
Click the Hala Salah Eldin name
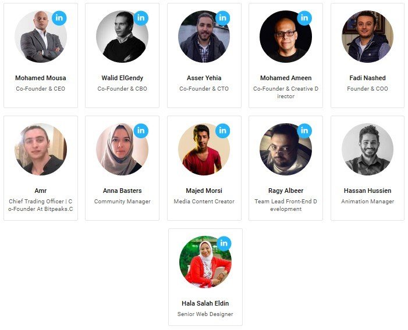(x=205, y=303)
